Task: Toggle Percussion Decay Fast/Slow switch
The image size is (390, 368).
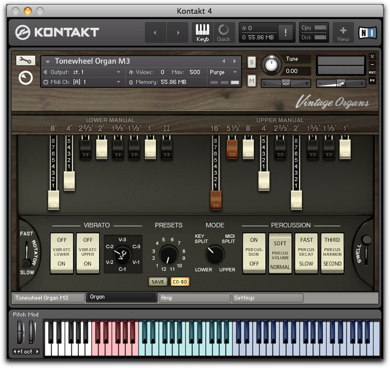Action: pos(306,252)
